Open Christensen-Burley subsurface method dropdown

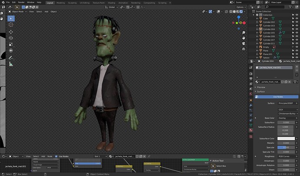[288, 113]
